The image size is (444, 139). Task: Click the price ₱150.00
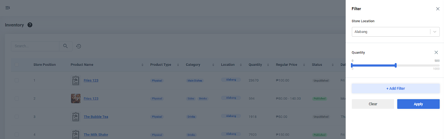282,135
